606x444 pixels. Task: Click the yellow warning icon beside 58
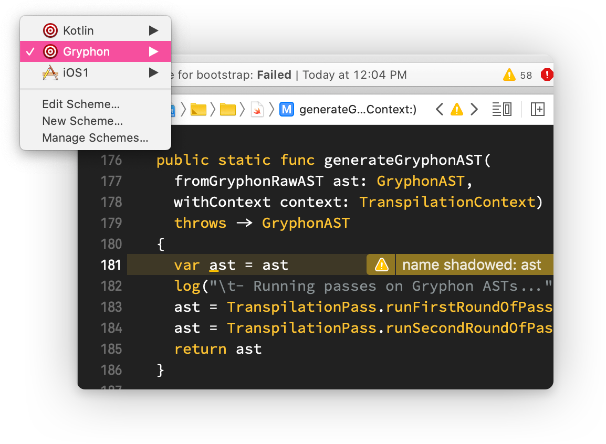[509, 75]
